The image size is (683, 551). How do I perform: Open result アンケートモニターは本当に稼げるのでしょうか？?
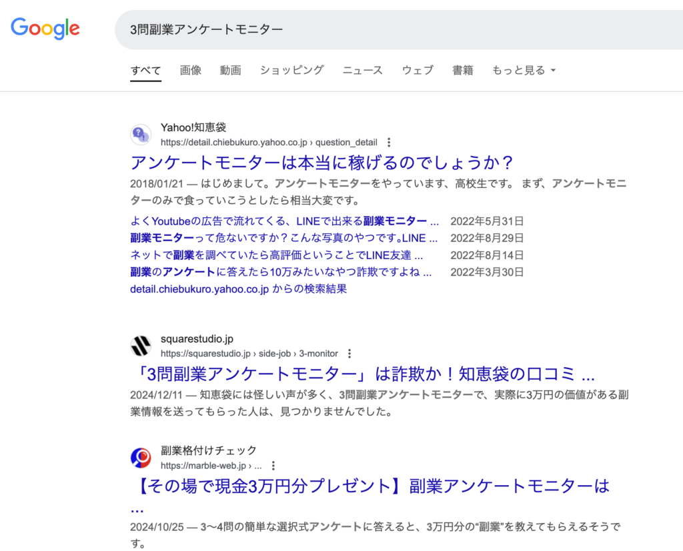[x=322, y=163]
